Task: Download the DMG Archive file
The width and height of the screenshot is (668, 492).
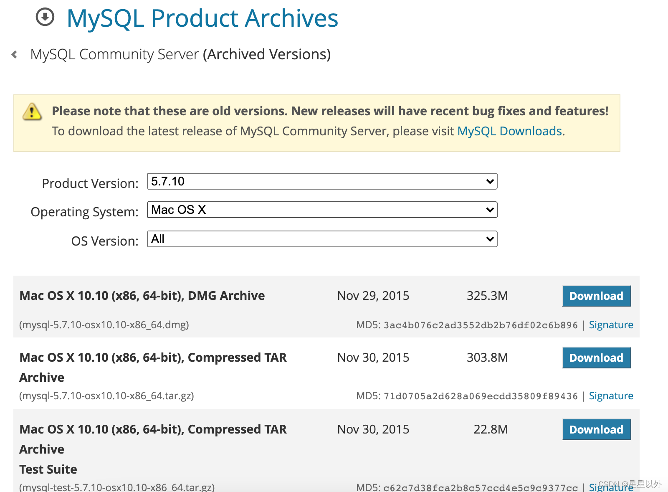Action: [x=596, y=296]
